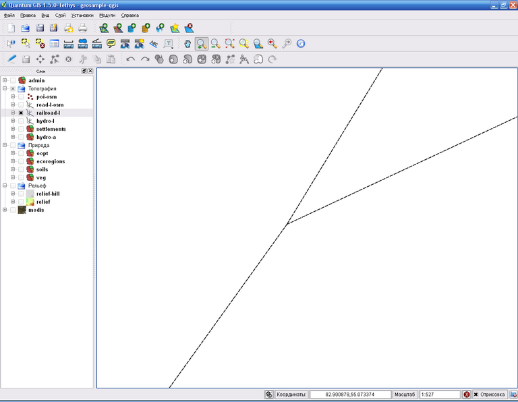Open the Слой menu
The width and height of the screenshot is (518, 402).
pyautogui.click(x=61, y=14)
